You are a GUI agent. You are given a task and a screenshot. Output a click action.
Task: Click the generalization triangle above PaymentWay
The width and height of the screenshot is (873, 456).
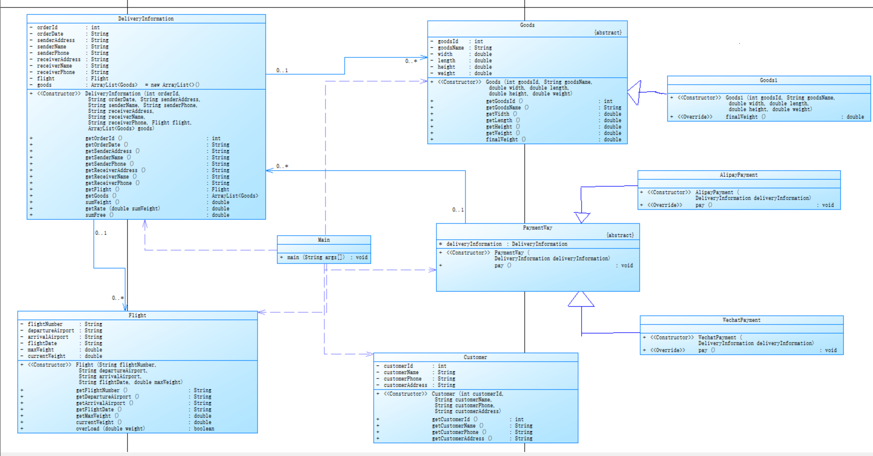(581, 217)
